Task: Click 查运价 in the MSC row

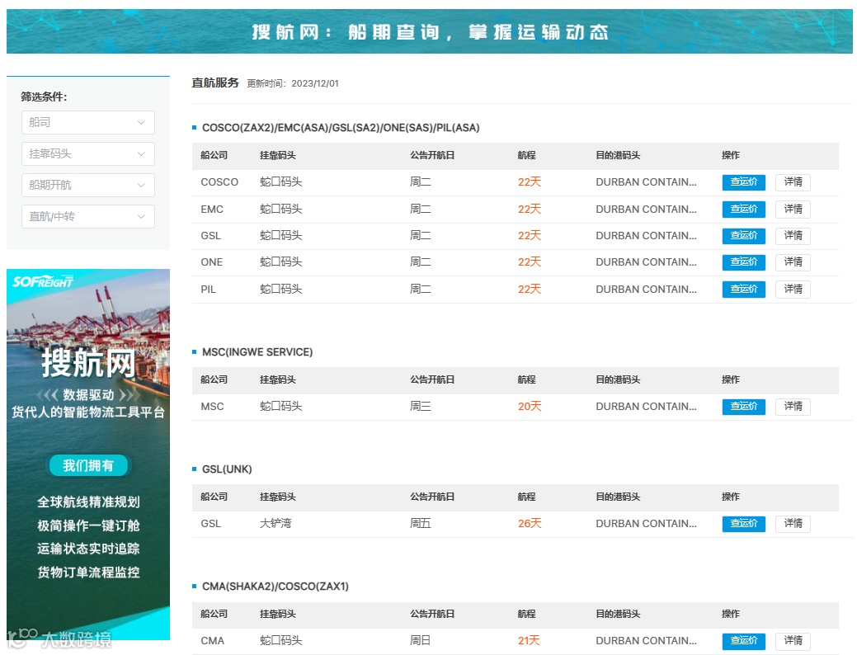Action: pyautogui.click(x=743, y=406)
